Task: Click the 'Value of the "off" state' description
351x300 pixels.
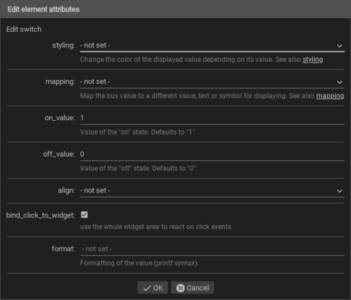Action: tap(138, 169)
